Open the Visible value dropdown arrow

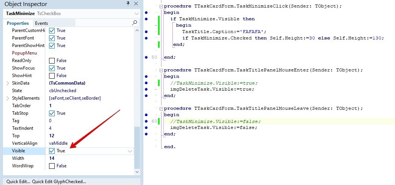click(130, 151)
